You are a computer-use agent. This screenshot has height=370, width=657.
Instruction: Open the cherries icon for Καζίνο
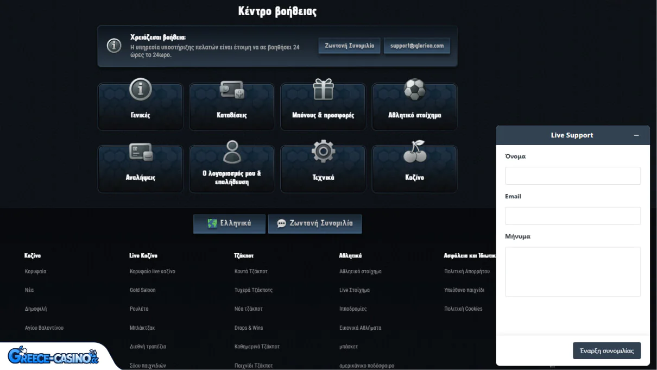click(414, 152)
